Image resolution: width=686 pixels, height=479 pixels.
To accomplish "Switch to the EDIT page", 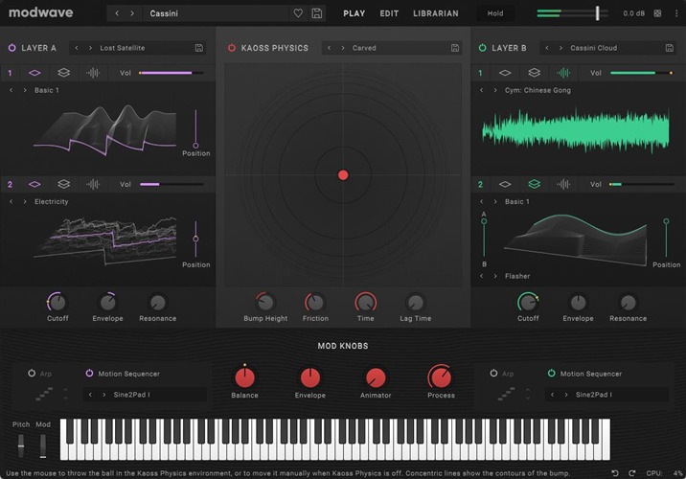I will pyautogui.click(x=389, y=13).
